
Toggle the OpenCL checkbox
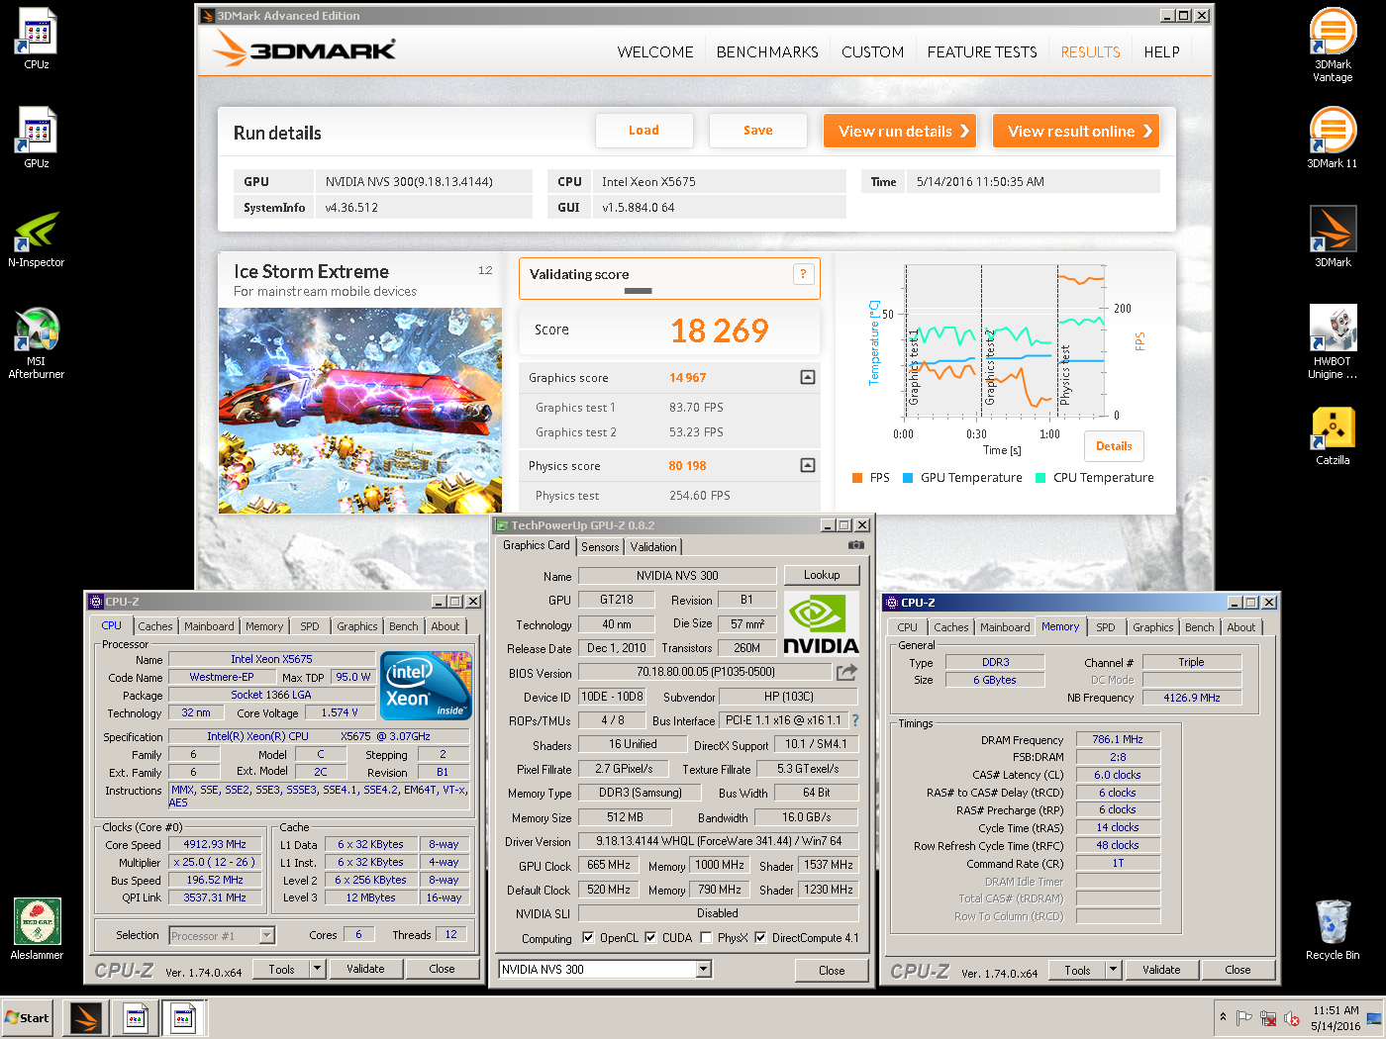(588, 937)
